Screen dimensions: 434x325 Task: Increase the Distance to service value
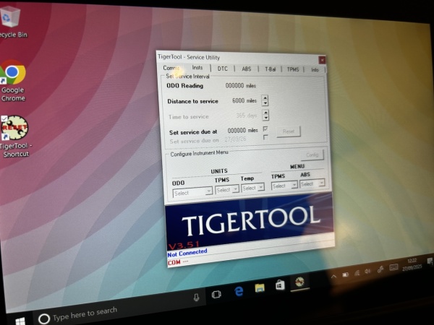click(265, 97)
